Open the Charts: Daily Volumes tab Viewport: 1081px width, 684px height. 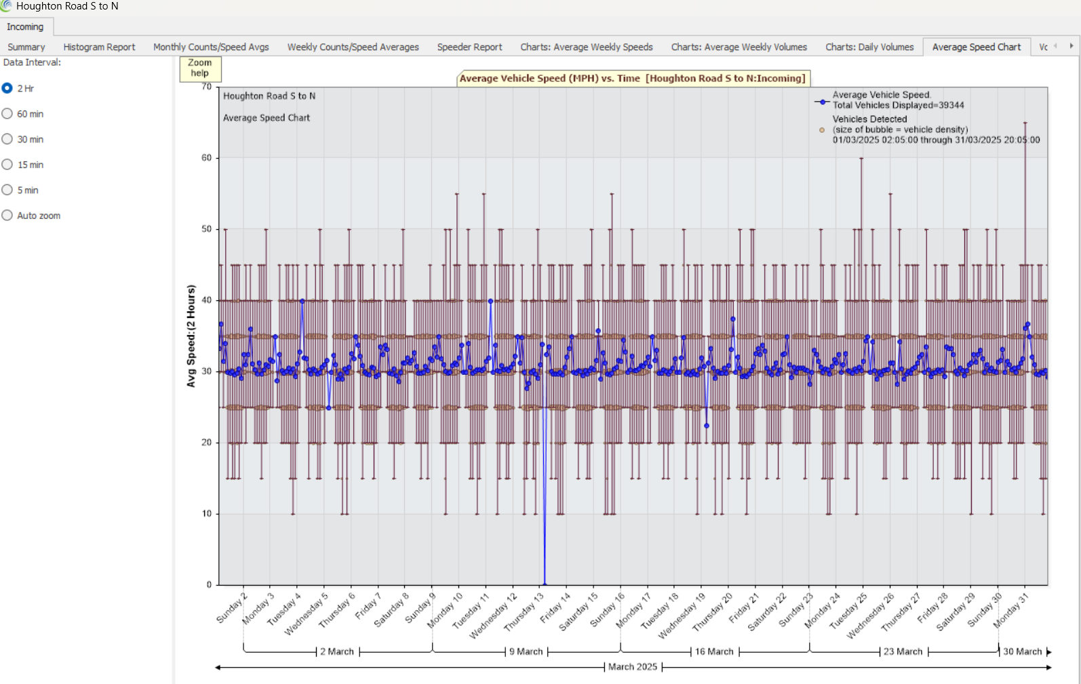(x=869, y=47)
